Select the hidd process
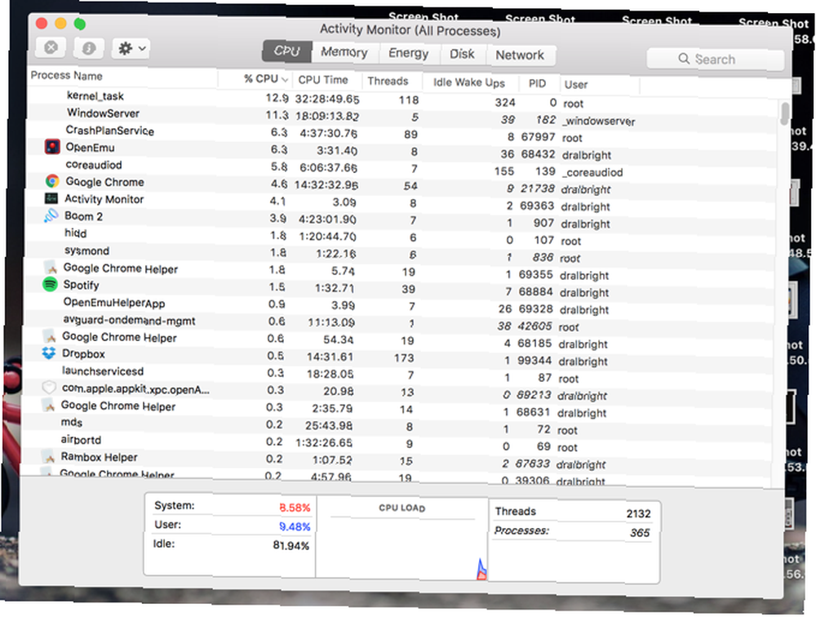 click(x=401, y=237)
